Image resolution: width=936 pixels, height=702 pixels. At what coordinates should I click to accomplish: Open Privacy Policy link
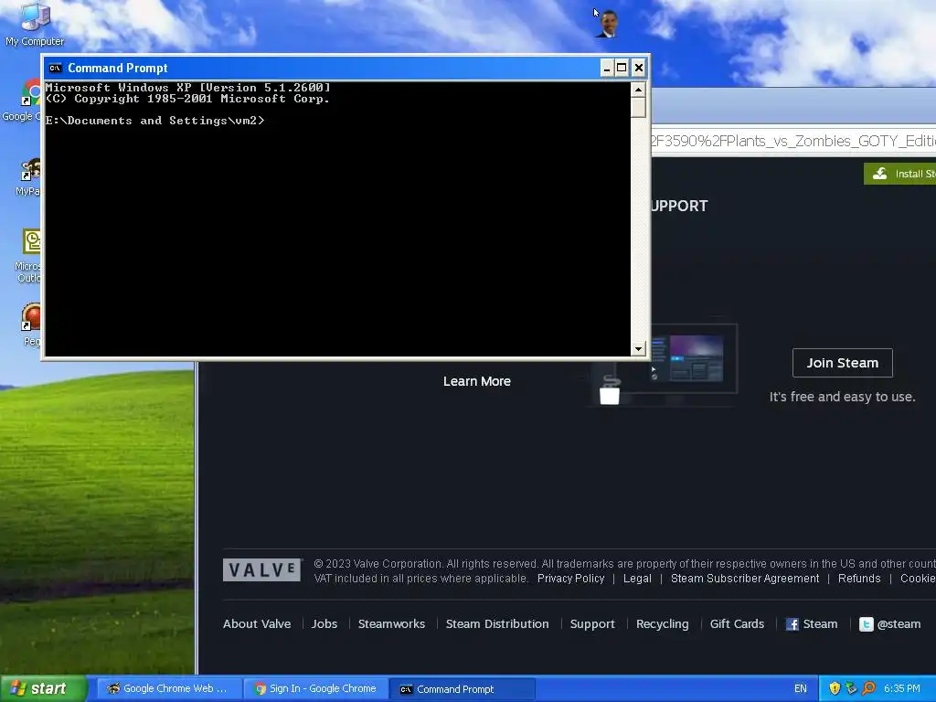point(570,579)
